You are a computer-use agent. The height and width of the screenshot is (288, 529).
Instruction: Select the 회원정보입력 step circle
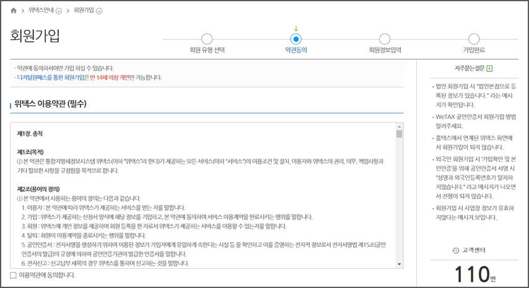[385, 39]
